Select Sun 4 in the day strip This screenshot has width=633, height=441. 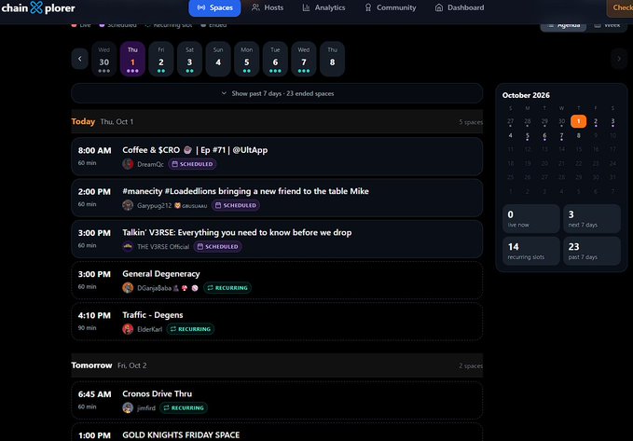218,59
